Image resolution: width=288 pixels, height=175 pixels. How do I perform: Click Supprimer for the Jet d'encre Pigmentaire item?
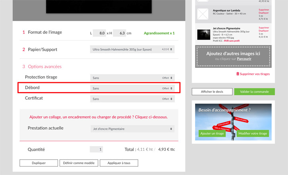tap(263, 28)
